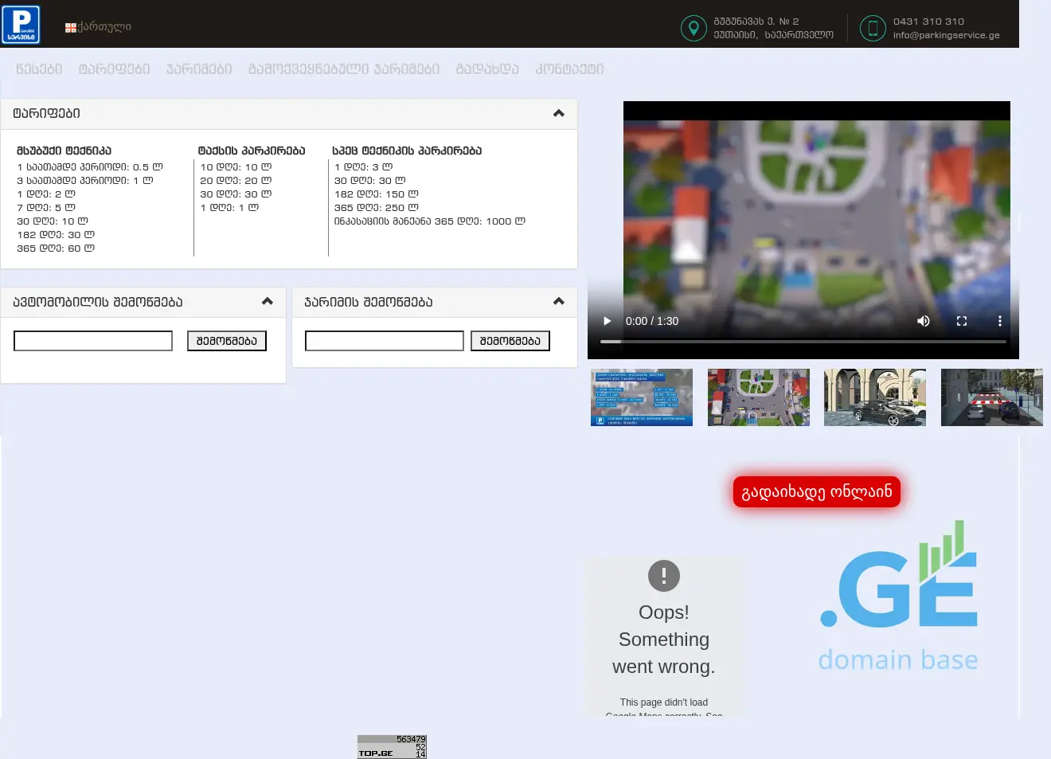Viewport: 1051px width, 759px height.
Task: Click შემოწმება button under car check
Action: pos(227,341)
